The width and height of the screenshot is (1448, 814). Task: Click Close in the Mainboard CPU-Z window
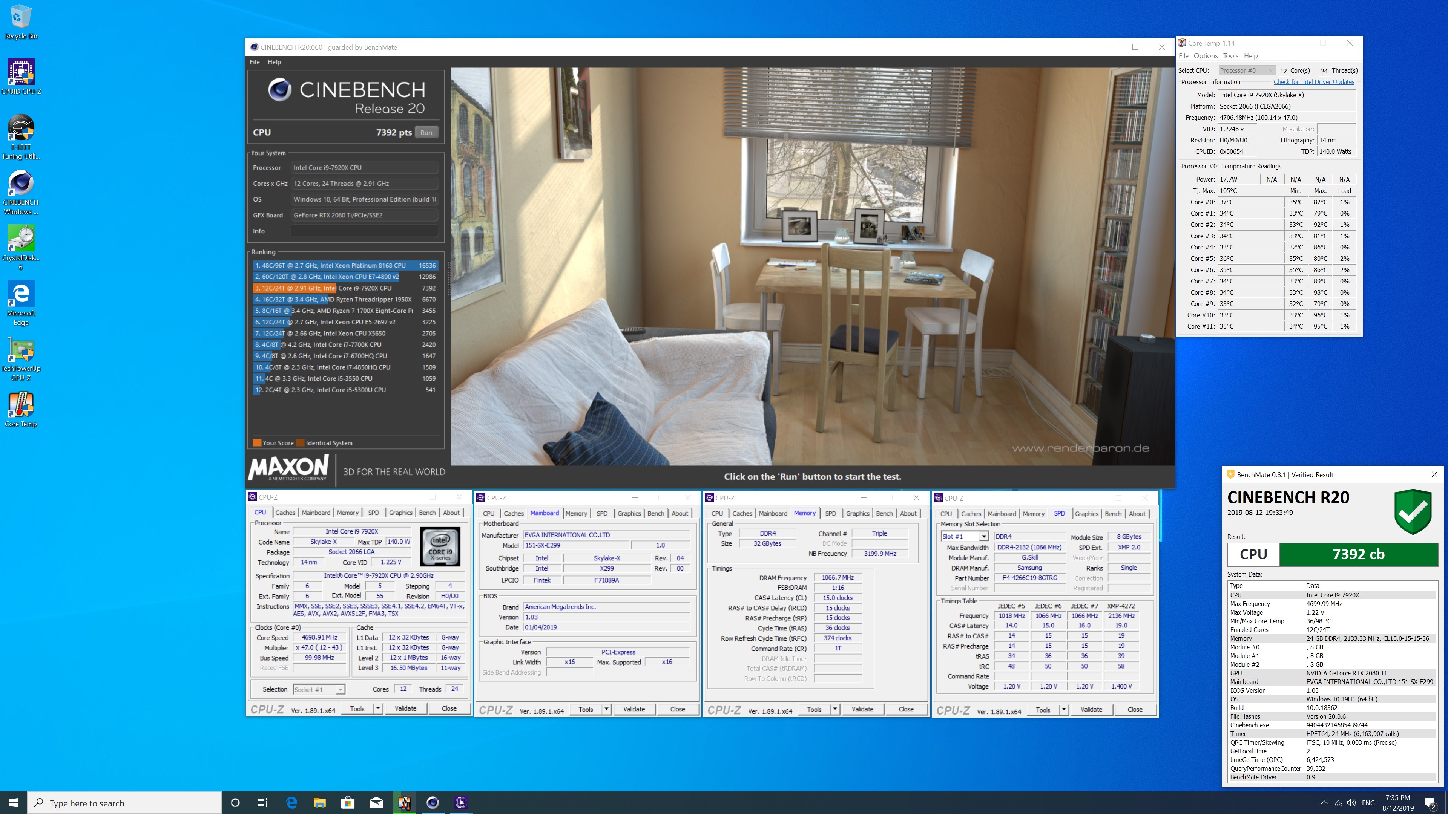pyautogui.click(x=677, y=709)
